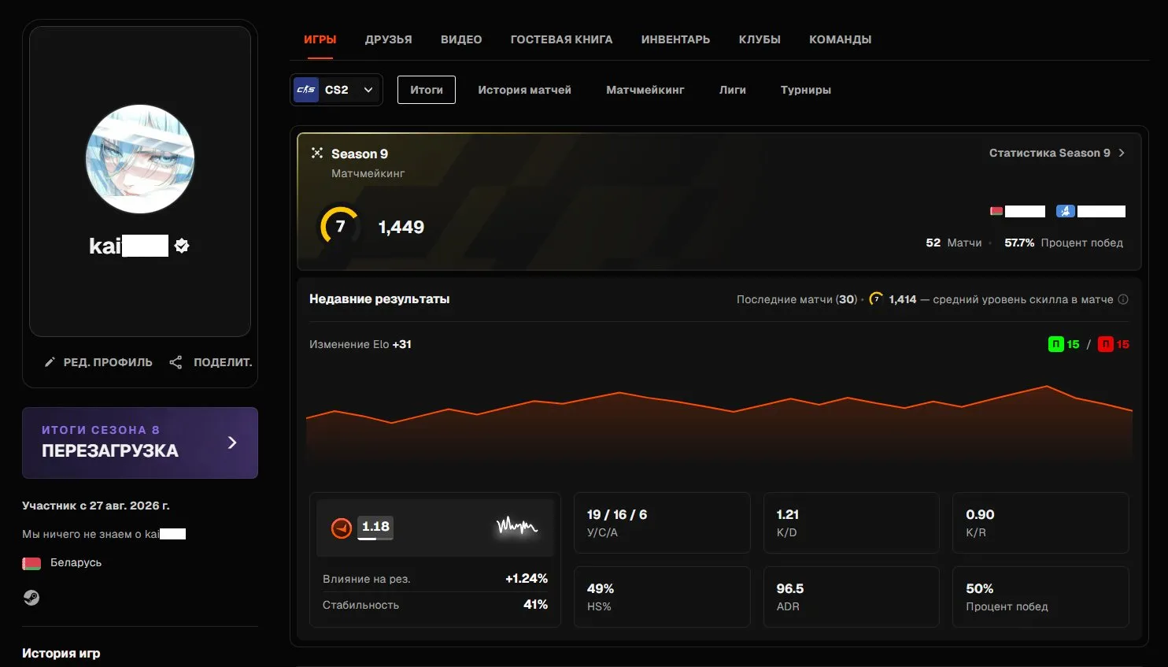Expand Статистика Season 9 chevron
The image size is (1168, 667).
pyautogui.click(x=1122, y=153)
